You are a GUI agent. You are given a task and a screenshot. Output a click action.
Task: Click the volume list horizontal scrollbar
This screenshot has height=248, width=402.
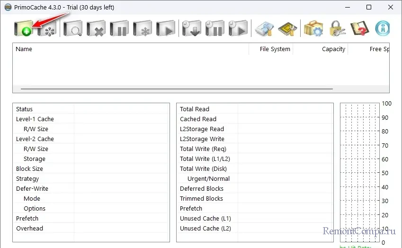pyautogui.click(x=177, y=89)
